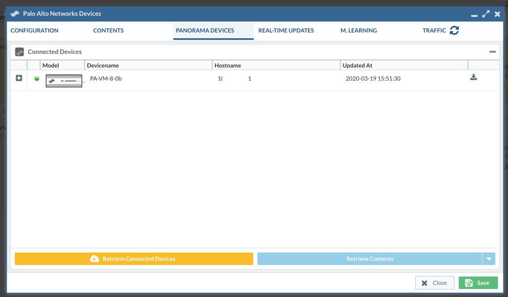
Task: Sort by the Updated At column header
Action: (357, 65)
